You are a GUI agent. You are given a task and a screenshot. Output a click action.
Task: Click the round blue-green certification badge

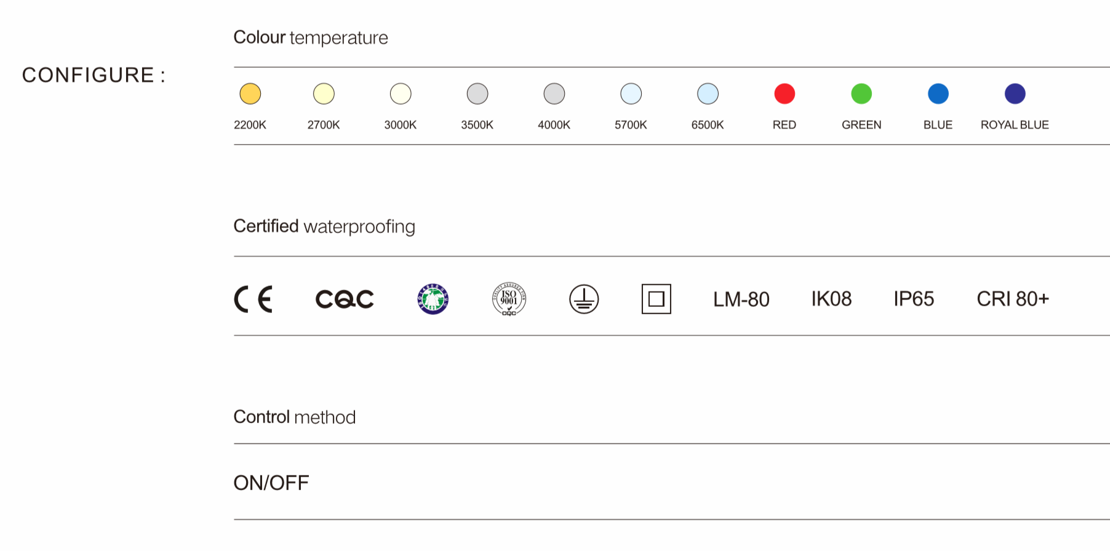(433, 299)
